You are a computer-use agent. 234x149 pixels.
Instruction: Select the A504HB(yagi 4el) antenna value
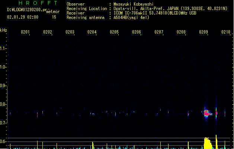[x=131, y=18]
